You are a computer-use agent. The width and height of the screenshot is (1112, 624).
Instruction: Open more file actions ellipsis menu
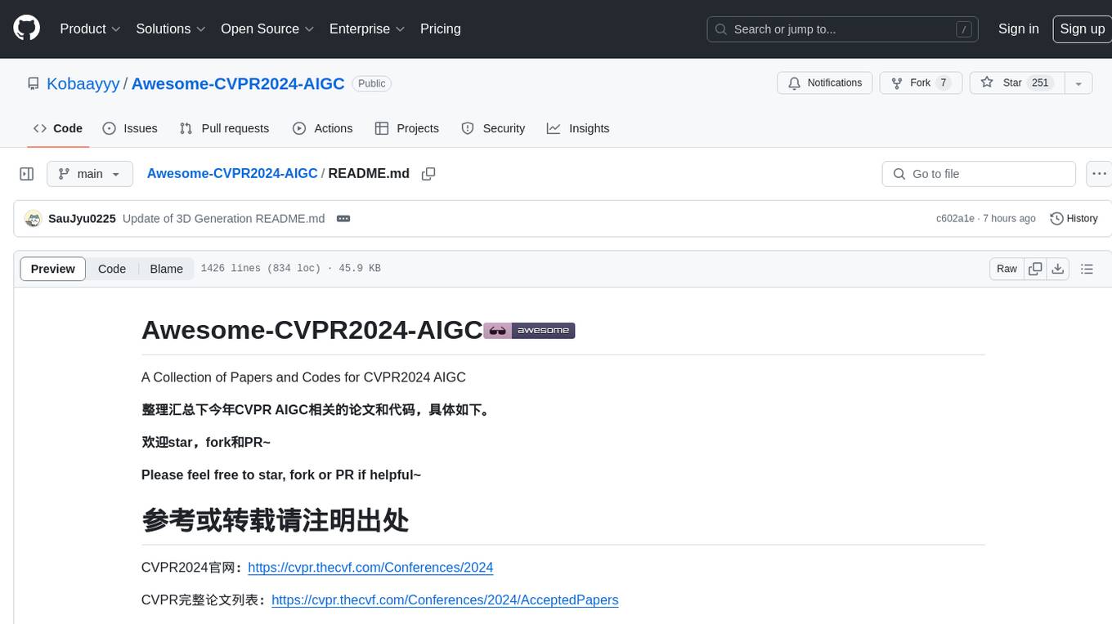(1099, 174)
